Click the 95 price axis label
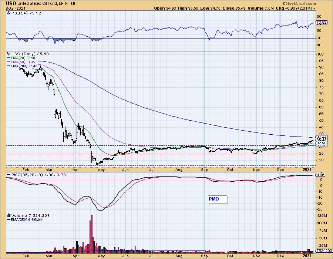Screen dimensions: 333x259 (x=321, y=61)
